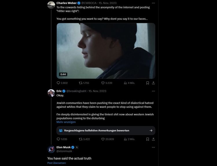Viewport: 217px width, 166px height.
Task: Repost Eric's post
Action: (80, 139)
